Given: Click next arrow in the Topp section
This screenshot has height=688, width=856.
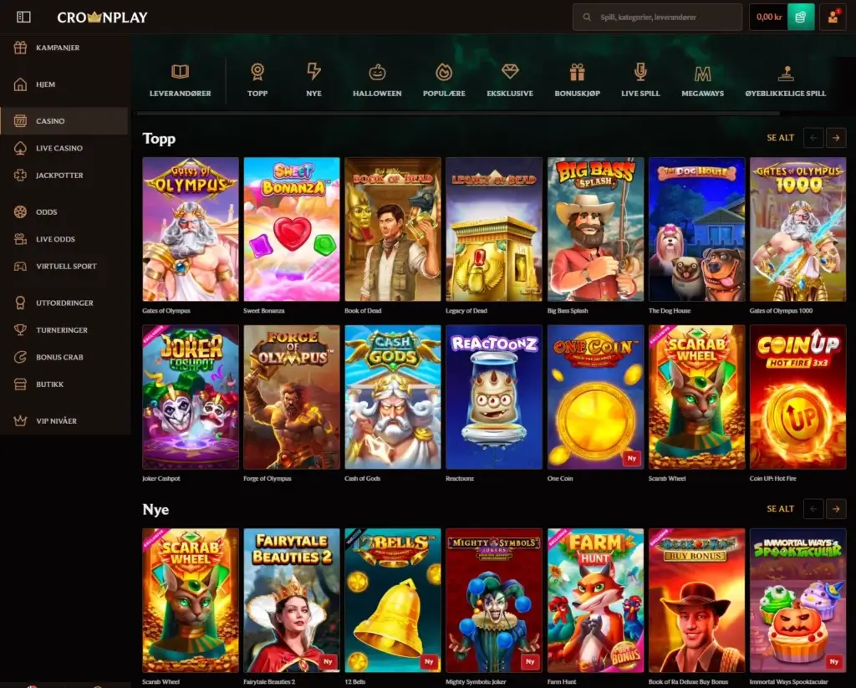Looking at the screenshot, I should pos(836,138).
